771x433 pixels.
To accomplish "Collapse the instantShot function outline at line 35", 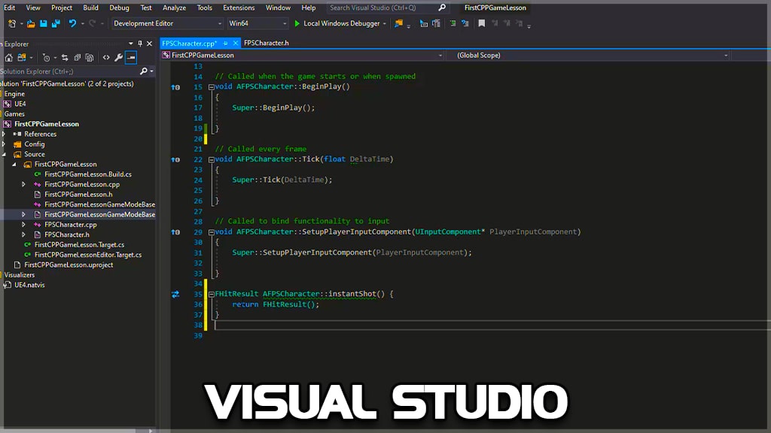I will coord(212,294).
